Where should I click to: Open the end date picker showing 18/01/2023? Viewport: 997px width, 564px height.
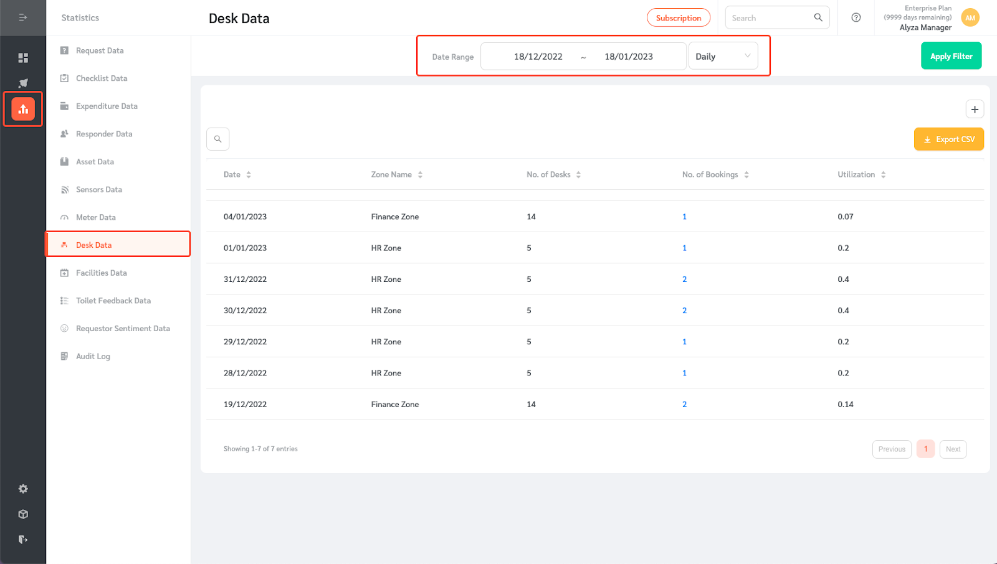628,56
